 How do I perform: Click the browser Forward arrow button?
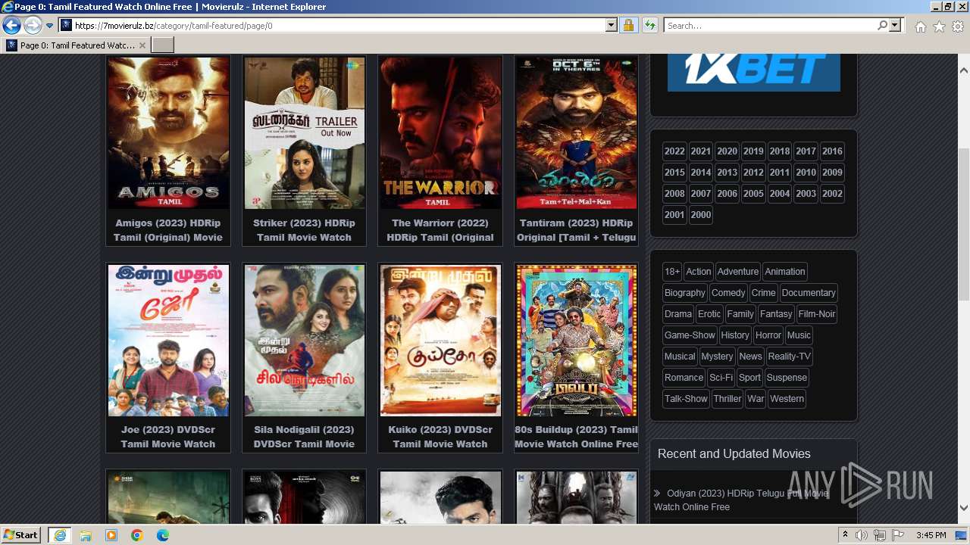33,26
